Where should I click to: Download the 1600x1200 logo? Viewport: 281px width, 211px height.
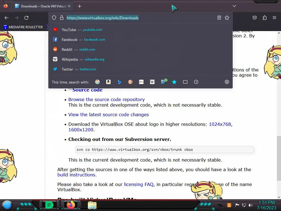pos(81,130)
